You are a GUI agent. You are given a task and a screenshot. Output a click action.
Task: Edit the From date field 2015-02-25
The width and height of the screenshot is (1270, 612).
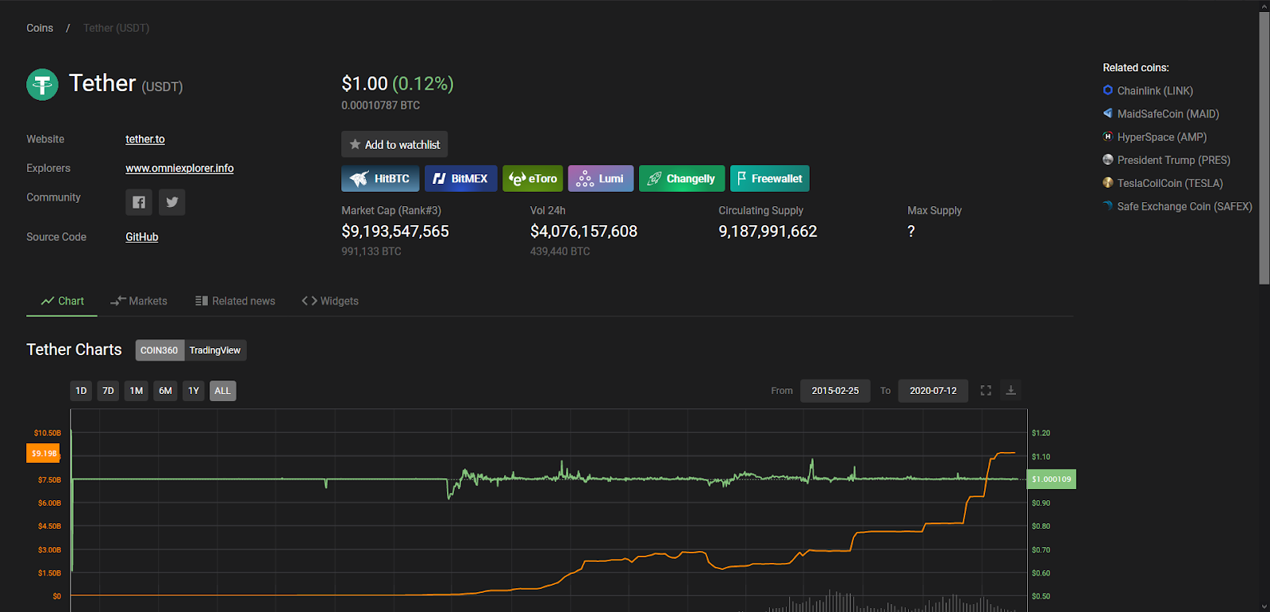point(835,391)
